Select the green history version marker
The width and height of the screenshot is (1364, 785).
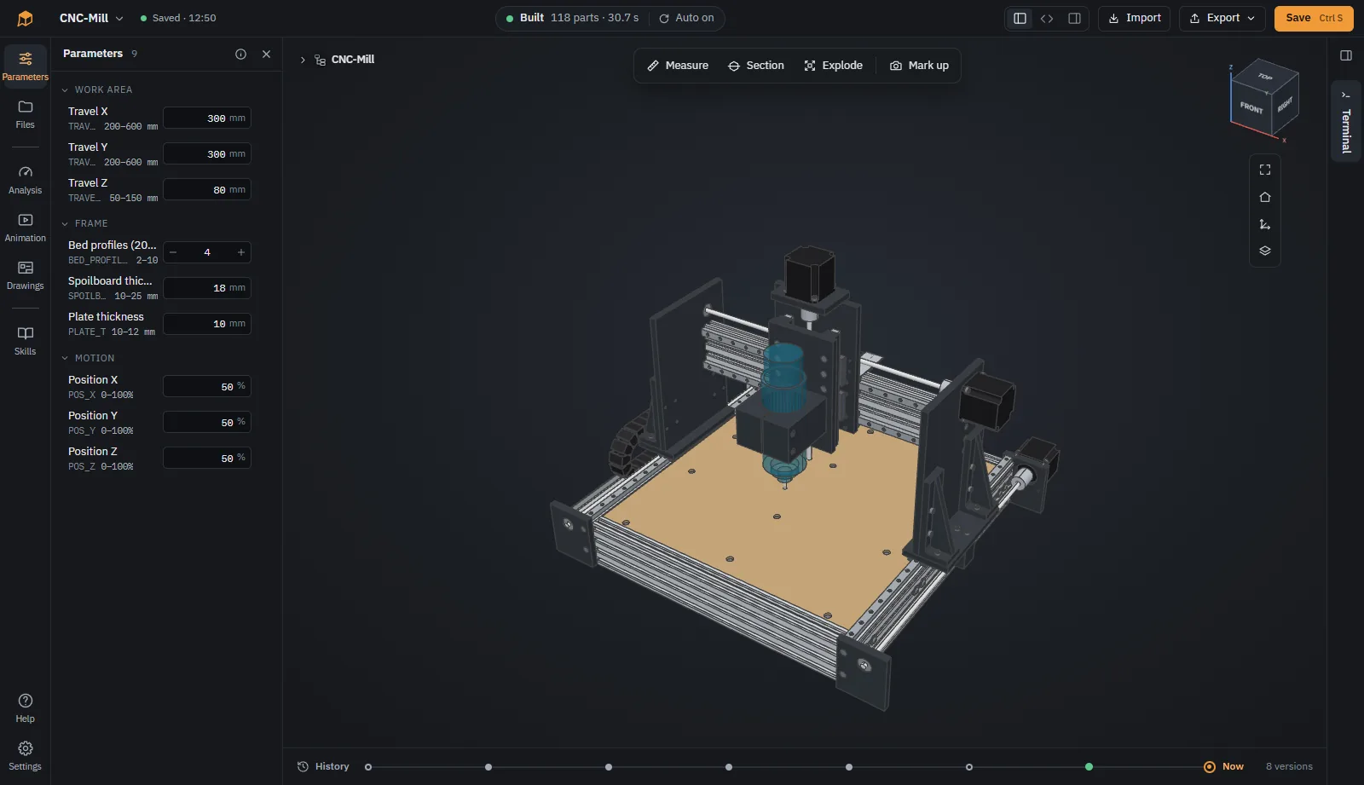click(1089, 766)
